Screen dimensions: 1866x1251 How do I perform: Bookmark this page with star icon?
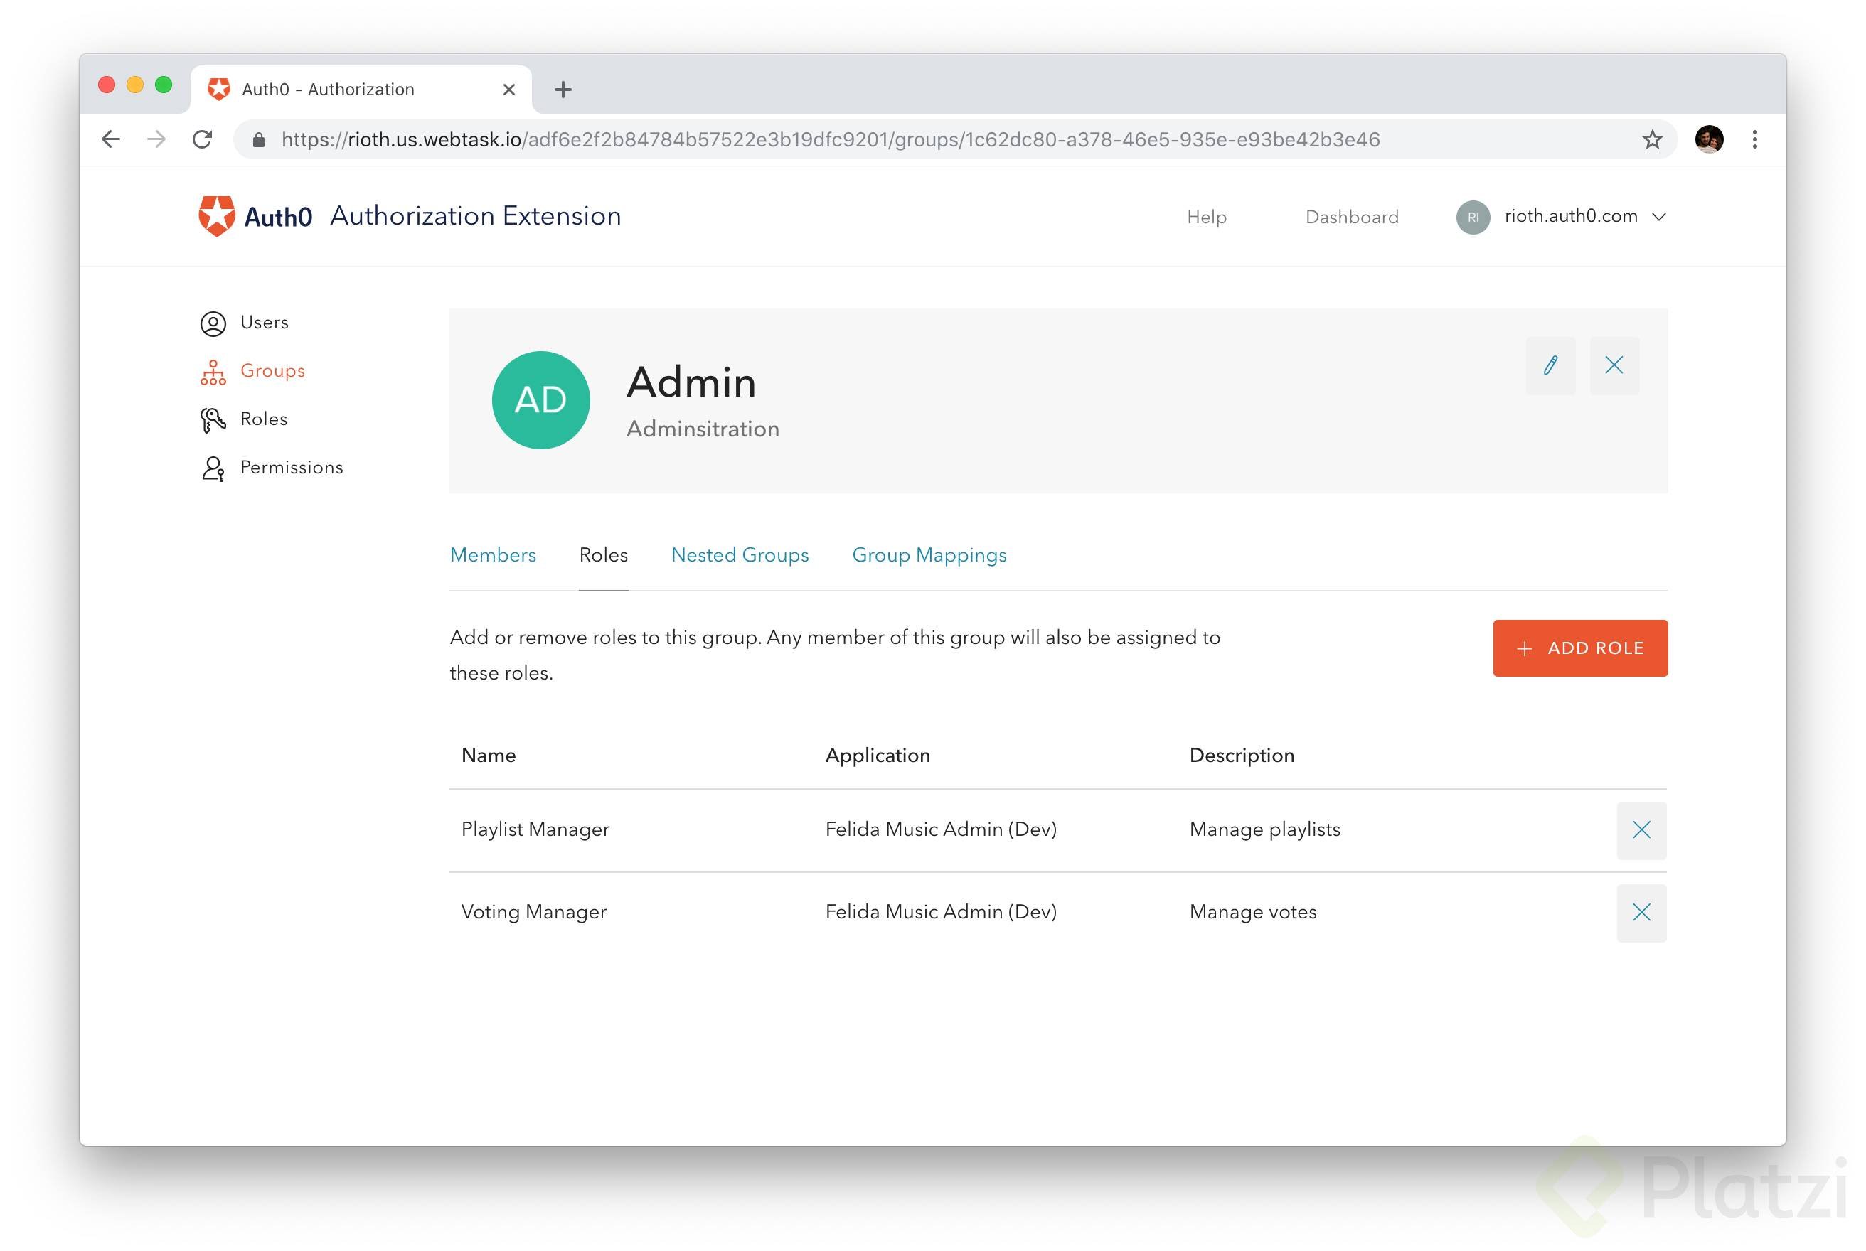click(x=1651, y=139)
